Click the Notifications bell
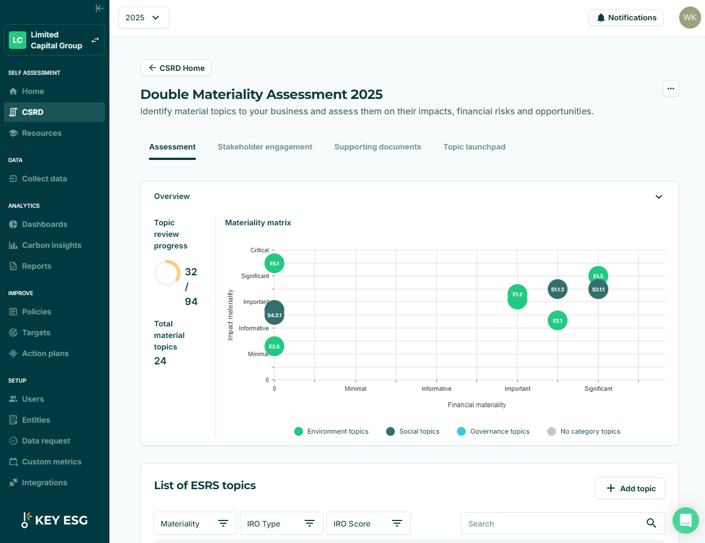The height and width of the screenshot is (543, 705). click(626, 18)
